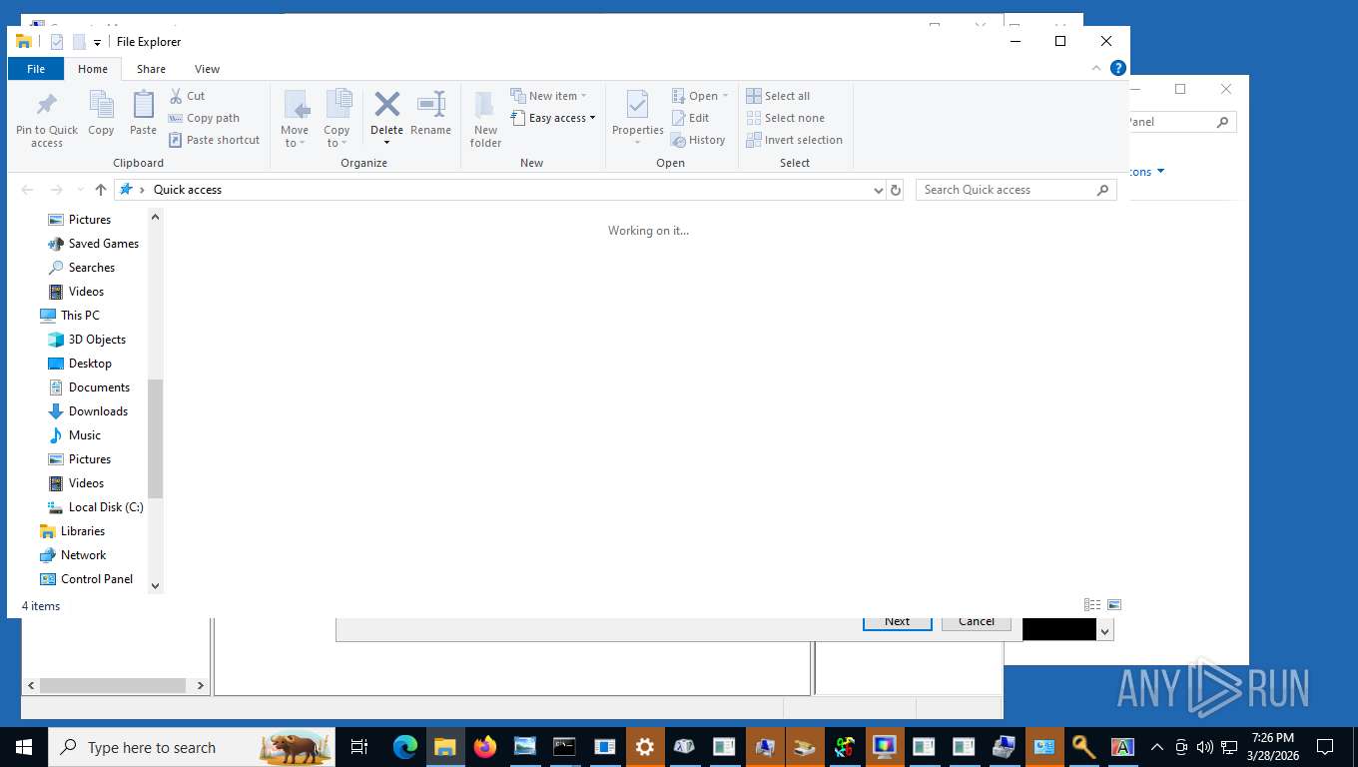Open Local Disk (C:) in navigation pane

click(x=106, y=507)
